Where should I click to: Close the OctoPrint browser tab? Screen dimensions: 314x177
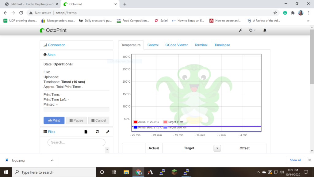click(x=115, y=4)
